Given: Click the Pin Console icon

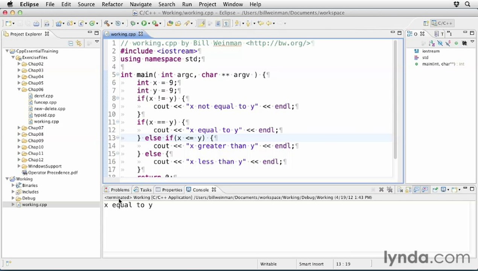Looking at the screenshot, I should [x=435, y=190].
